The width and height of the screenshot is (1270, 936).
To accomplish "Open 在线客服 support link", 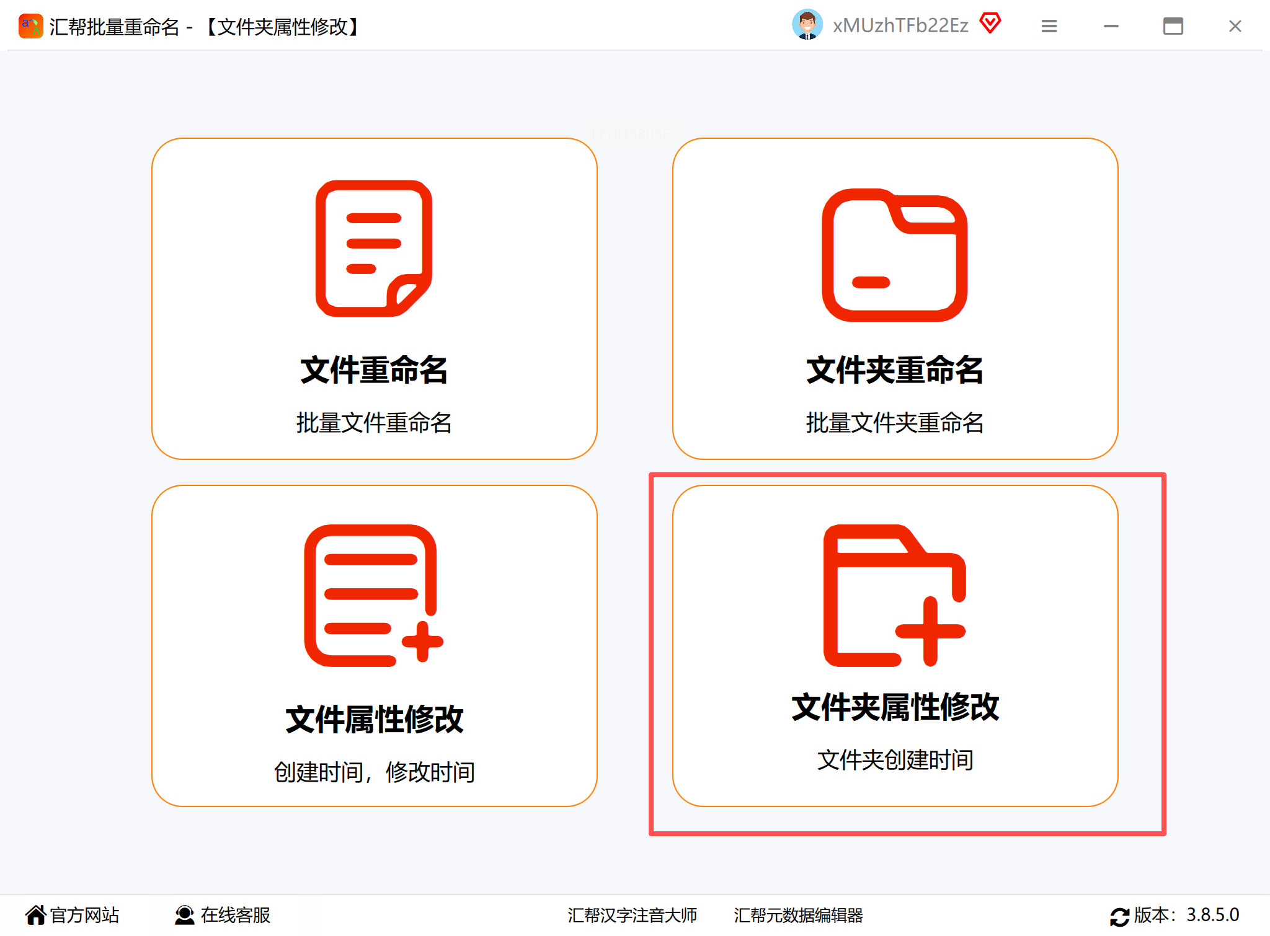I will 236,915.
